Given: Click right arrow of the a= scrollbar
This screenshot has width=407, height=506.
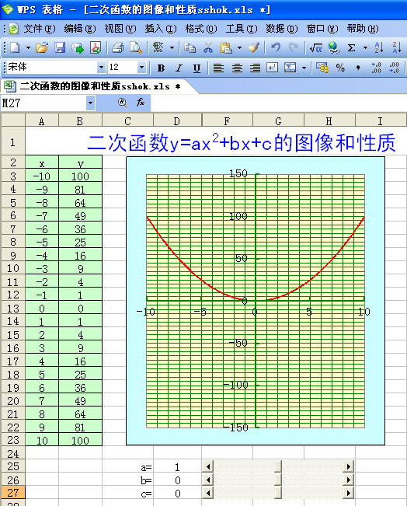Looking at the screenshot, I should pyautogui.click(x=348, y=466).
